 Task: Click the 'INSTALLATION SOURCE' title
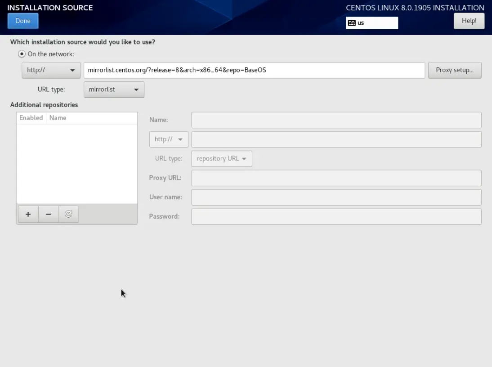pos(50,8)
